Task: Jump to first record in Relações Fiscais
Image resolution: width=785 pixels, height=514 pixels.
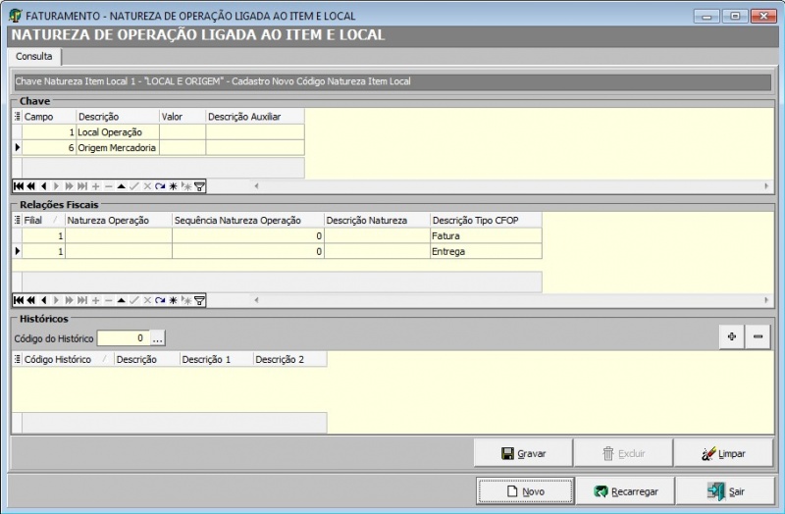Action: pos(19,300)
